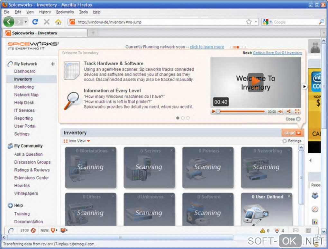This screenshot has height=249, width=328.
Task: Play the Welcome To Inventory video
Action: (255, 82)
